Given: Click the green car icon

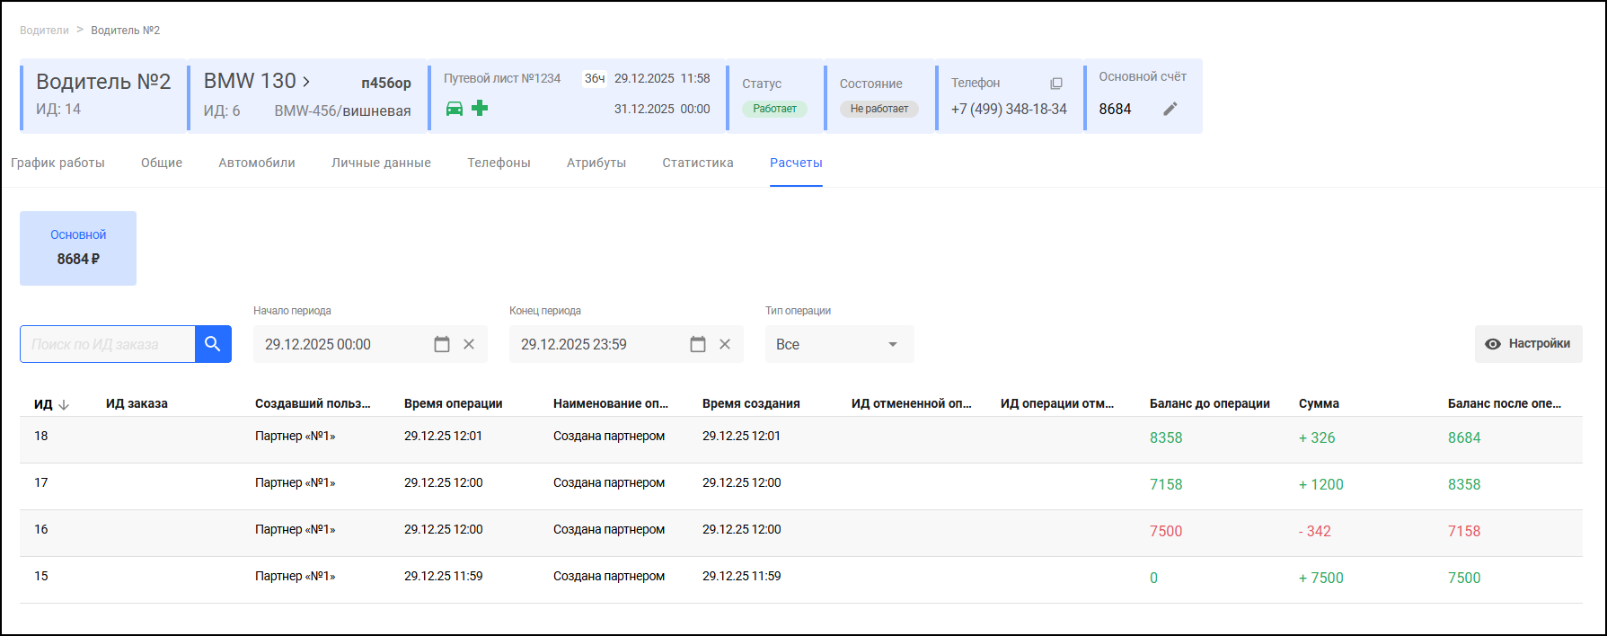Looking at the screenshot, I should (x=455, y=109).
